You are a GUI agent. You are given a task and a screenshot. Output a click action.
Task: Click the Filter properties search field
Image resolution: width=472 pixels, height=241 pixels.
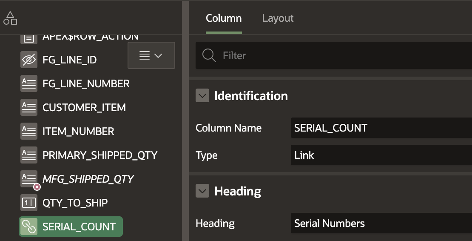pos(333,55)
